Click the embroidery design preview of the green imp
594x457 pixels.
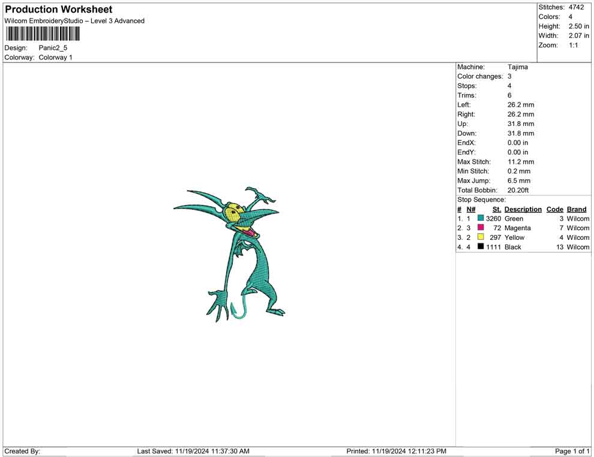229,254
